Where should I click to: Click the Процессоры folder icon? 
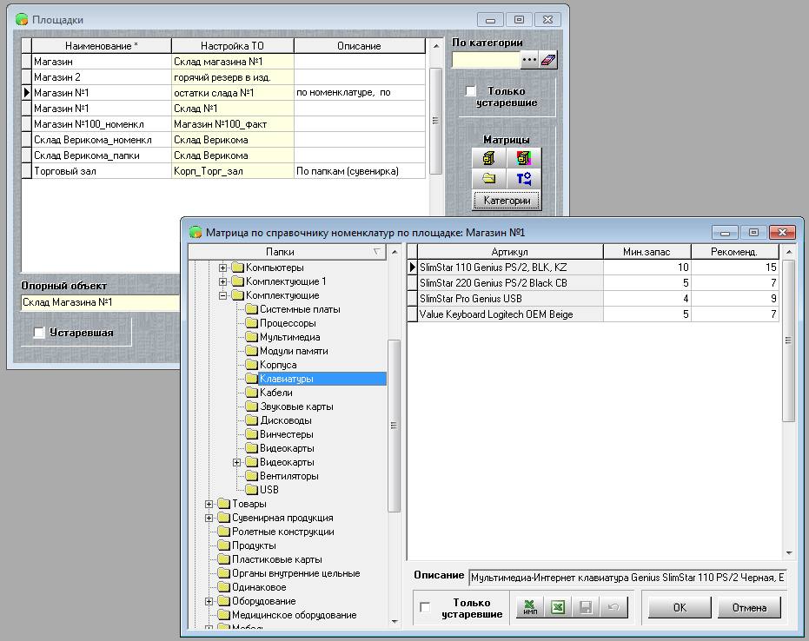coord(251,323)
